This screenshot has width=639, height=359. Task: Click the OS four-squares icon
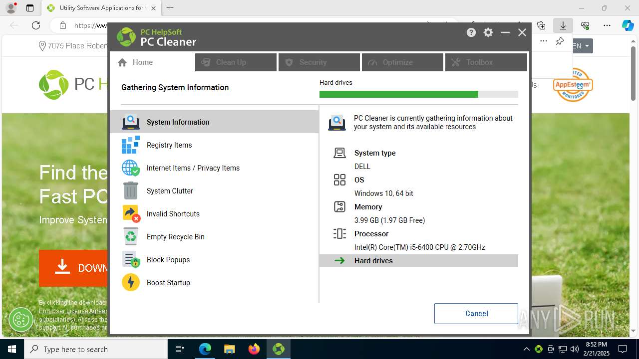[339, 179]
